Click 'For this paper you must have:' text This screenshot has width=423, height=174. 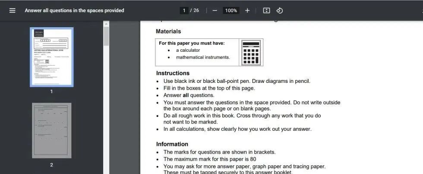(x=192, y=43)
